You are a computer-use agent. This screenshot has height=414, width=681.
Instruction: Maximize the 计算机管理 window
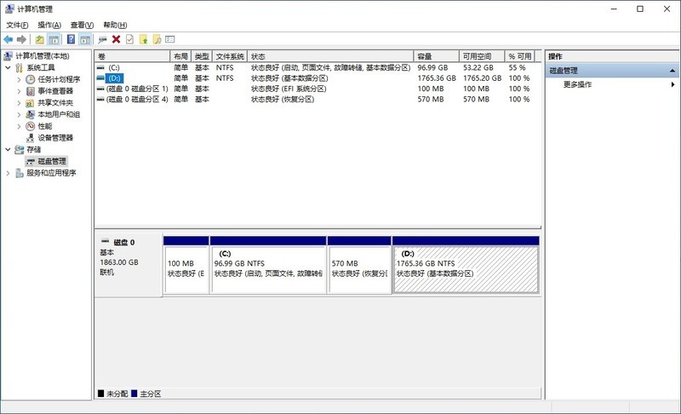(x=640, y=9)
